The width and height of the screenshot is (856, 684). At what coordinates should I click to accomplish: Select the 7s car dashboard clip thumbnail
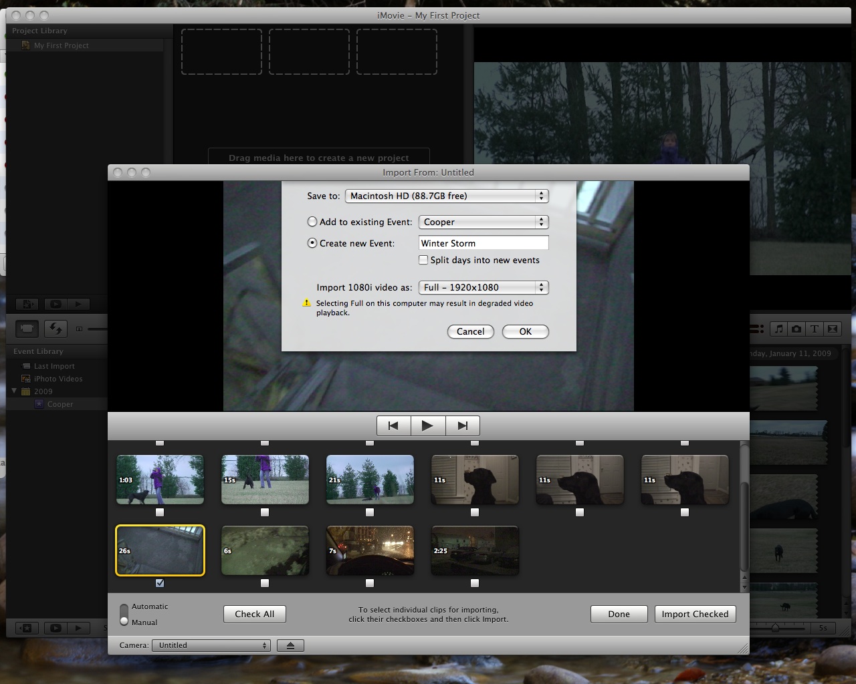point(370,550)
